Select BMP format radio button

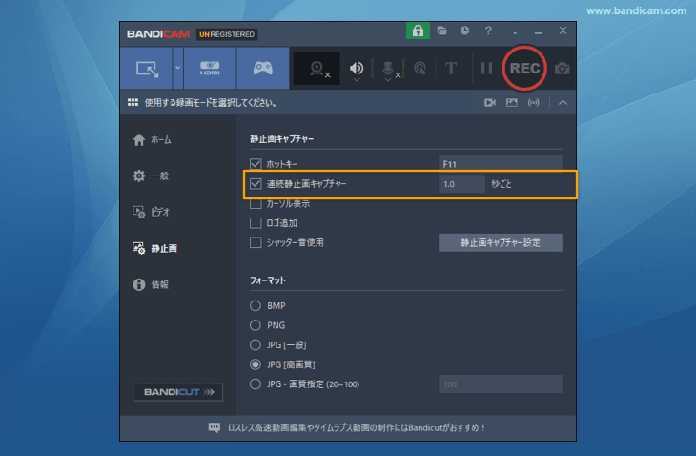[256, 305]
